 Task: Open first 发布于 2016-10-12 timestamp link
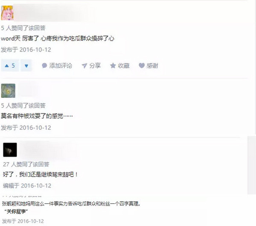[x=26, y=50]
